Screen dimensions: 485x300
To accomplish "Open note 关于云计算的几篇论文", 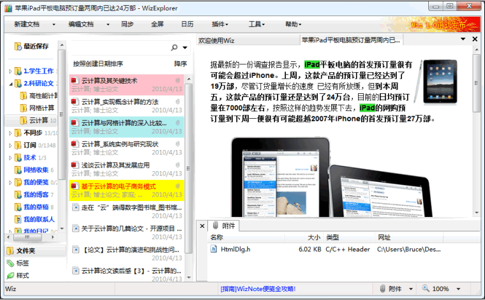I will pos(126,232).
